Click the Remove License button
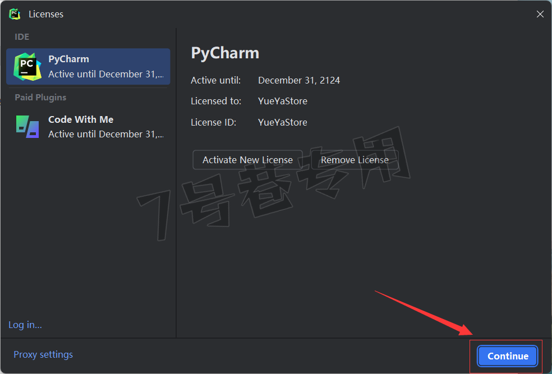The width and height of the screenshot is (552, 374). point(355,160)
